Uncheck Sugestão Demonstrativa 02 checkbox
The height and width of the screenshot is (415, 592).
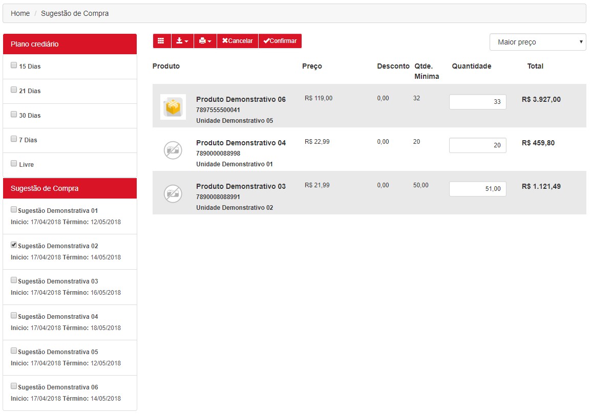pos(14,245)
